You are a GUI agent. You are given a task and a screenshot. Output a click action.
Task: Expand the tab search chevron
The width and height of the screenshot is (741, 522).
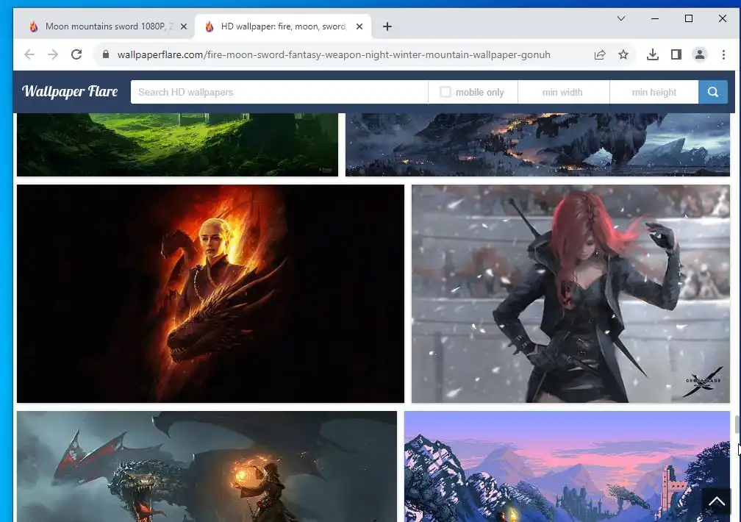coord(621,18)
